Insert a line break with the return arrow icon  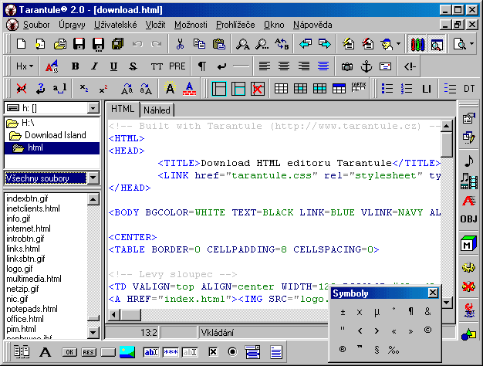(221, 66)
